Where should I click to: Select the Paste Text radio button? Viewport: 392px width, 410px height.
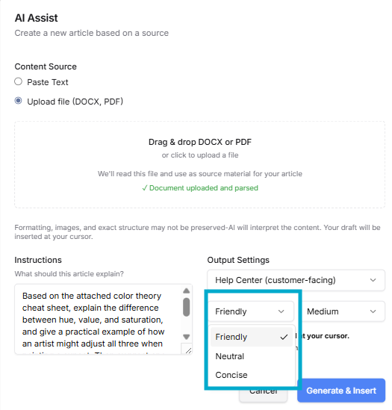pyautogui.click(x=19, y=81)
